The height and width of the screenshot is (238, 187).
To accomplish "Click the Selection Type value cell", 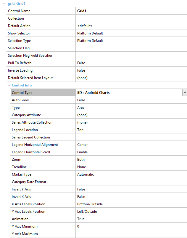I will click(x=131, y=41).
